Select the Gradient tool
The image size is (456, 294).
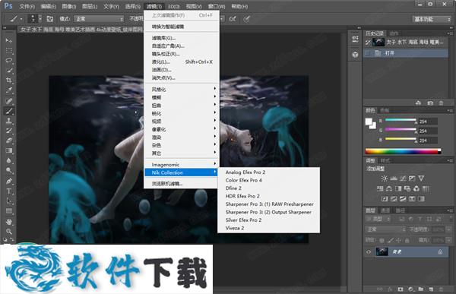pos(8,150)
